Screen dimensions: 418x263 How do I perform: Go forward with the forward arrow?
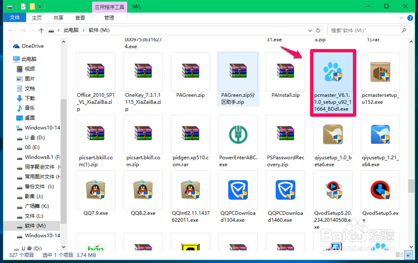[23, 30]
